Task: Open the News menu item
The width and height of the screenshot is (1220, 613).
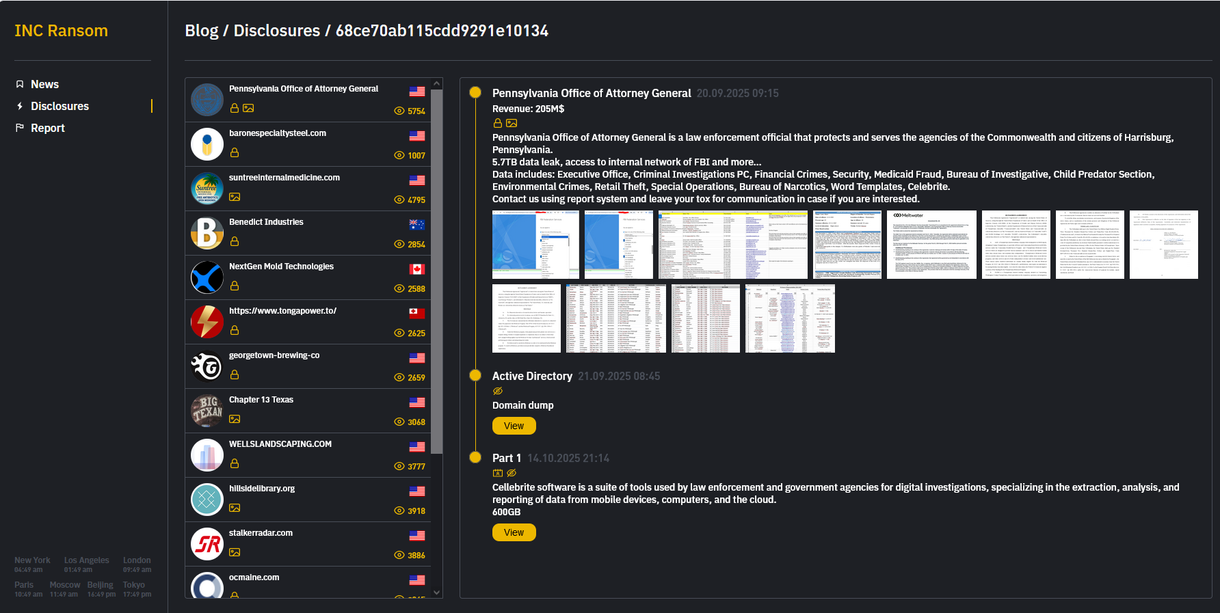Action: pos(44,84)
